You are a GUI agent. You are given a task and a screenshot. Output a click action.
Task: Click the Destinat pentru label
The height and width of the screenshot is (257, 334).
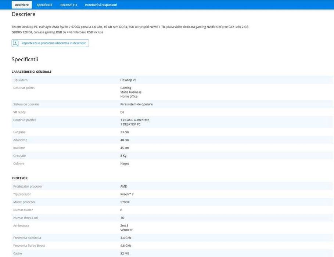[24, 88]
